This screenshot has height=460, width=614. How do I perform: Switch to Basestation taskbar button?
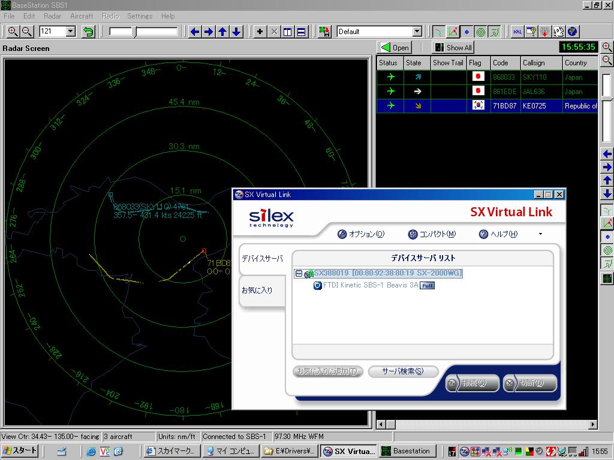407,451
